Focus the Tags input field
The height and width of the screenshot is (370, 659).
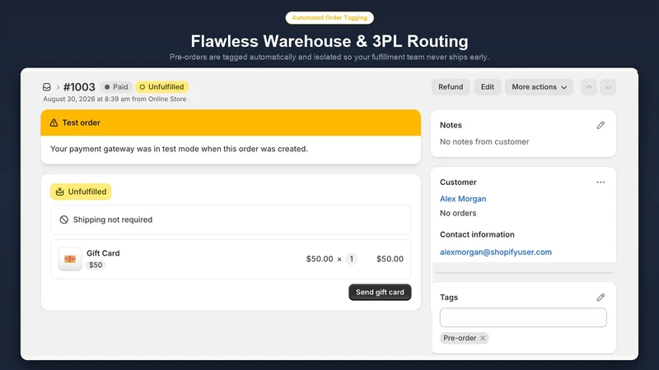pos(523,317)
